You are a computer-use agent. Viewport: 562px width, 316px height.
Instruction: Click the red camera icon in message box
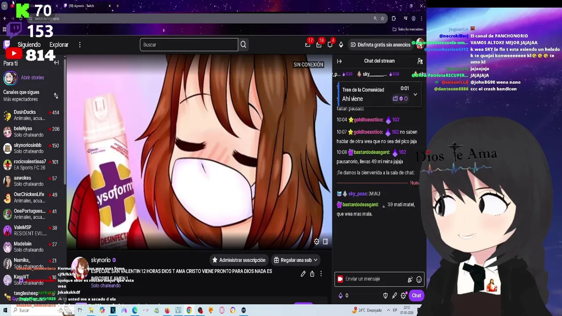[x=340, y=279]
